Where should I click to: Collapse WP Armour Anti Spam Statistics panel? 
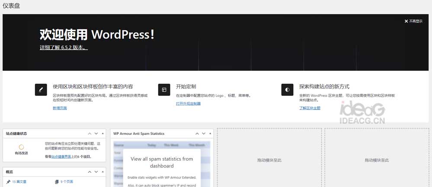pyautogui.click(x=210, y=133)
